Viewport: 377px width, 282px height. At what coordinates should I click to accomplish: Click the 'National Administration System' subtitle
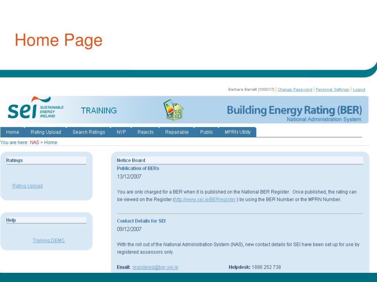(324, 119)
